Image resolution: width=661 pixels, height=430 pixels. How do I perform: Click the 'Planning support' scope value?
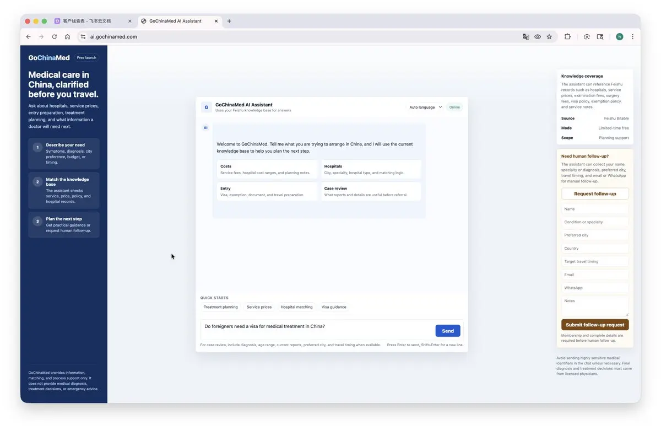click(614, 138)
